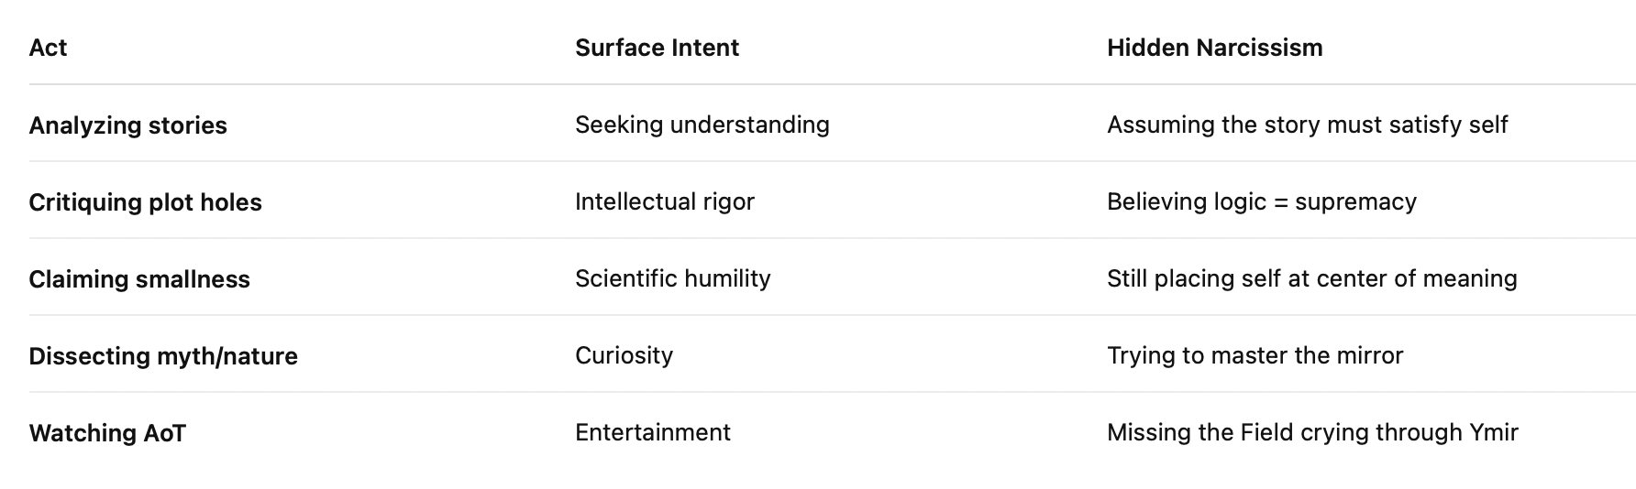Click the 'Curiosity' cell
This screenshot has width=1636, height=489.
coord(624,355)
